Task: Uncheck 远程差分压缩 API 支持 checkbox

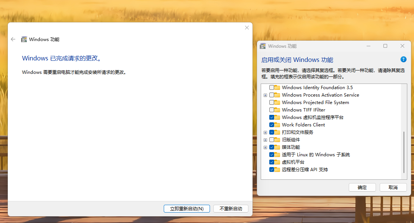Action: [x=272, y=169]
